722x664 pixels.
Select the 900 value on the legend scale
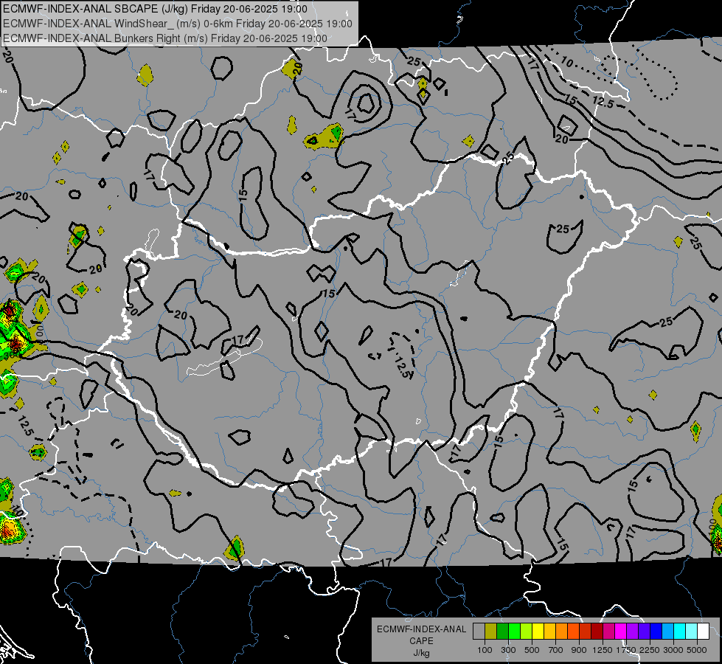[x=579, y=650]
